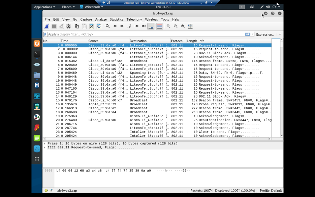This screenshot has width=315, height=197.
Task: Open the Capture menu
Action: click(x=86, y=19)
